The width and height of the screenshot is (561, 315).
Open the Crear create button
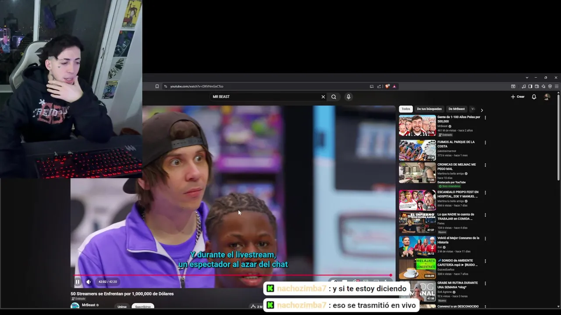pyautogui.click(x=518, y=97)
